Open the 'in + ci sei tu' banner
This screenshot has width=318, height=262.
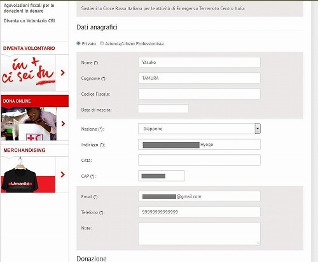tap(28, 73)
